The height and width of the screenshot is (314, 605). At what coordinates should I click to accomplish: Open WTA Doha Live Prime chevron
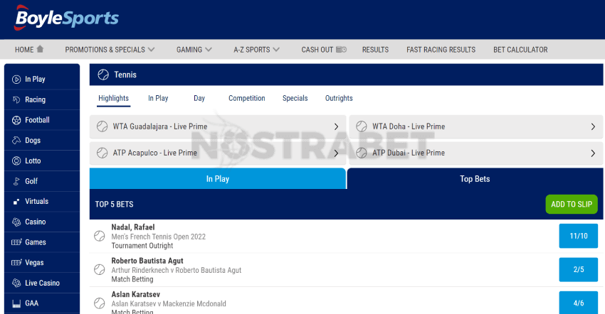(x=593, y=126)
